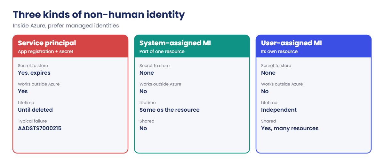Select "None" in User-assigned MI card

pos(268,73)
